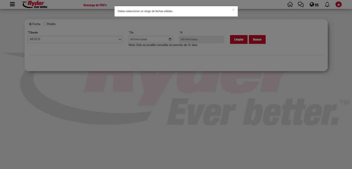Open calendar picker in the De field
Viewport: 352px width, 169px height.
(170, 39)
